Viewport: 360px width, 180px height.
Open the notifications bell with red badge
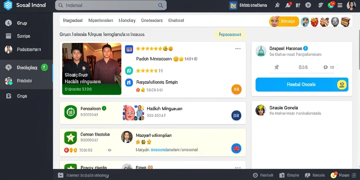pyautogui.click(x=288, y=5)
